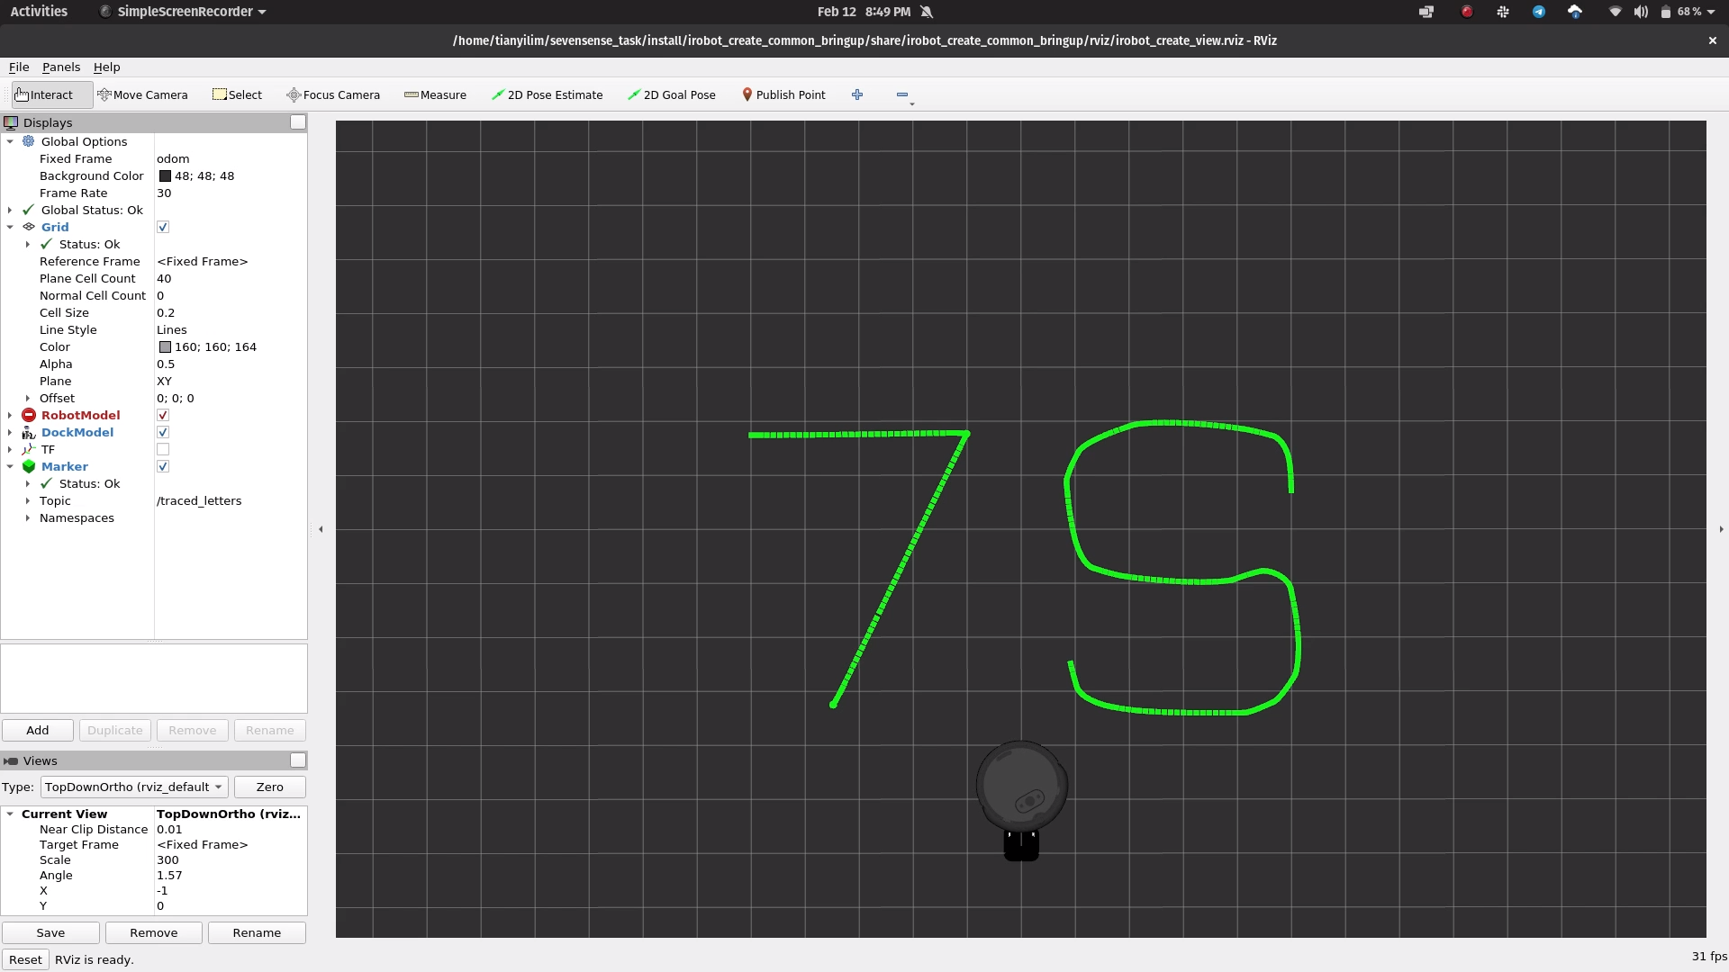Pick the Publish Point tool

[783, 94]
